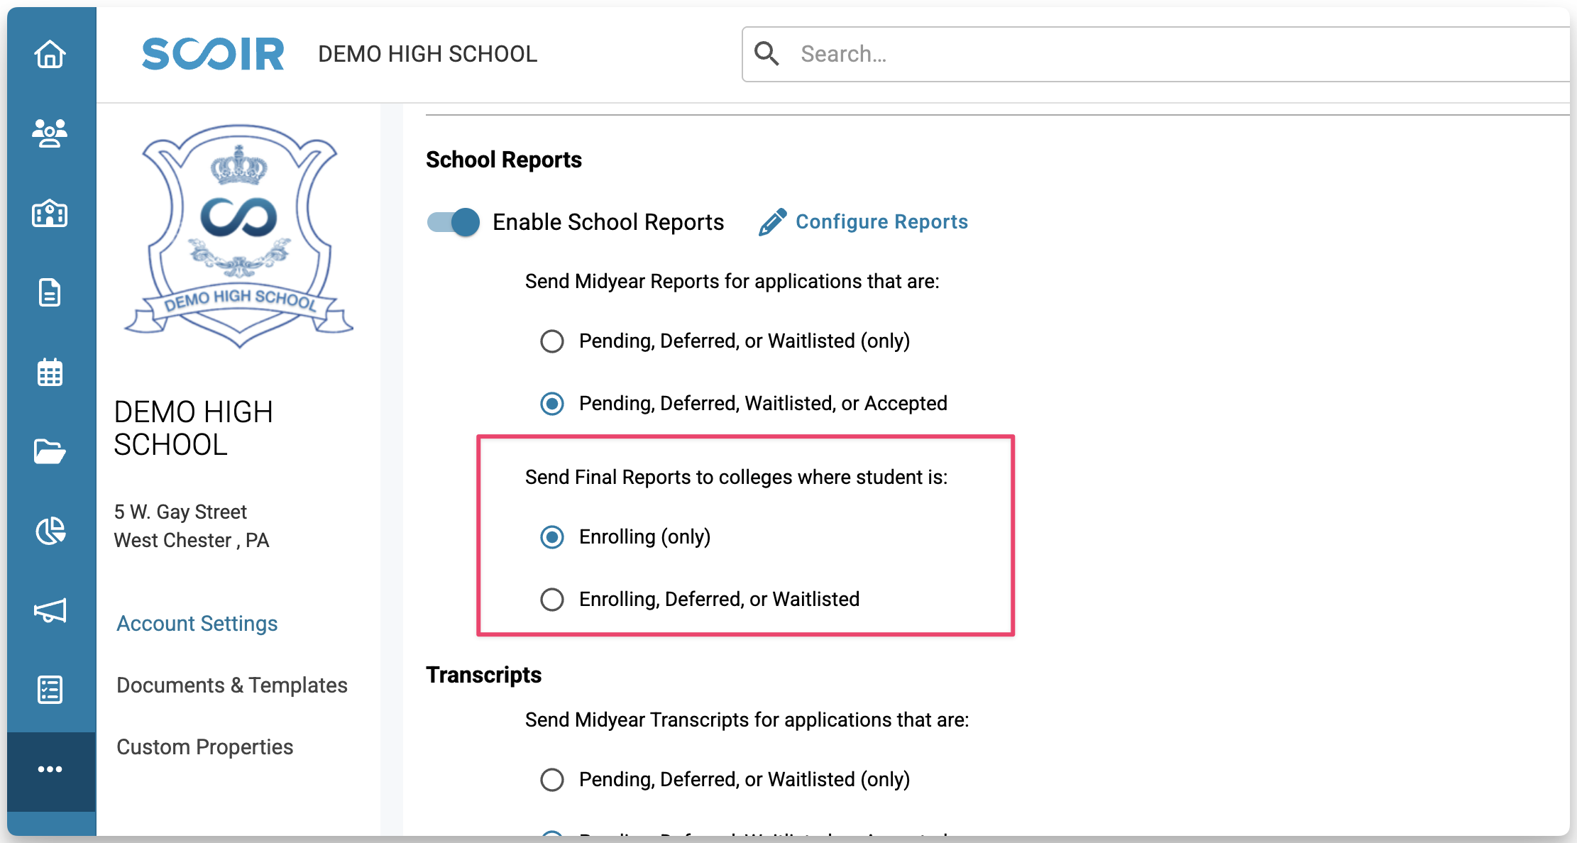Select transcripts Pending, Deferred, or Waitlisted (only)
The width and height of the screenshot is (1577, 843).
pyautogui.click(x=552, y=780)
